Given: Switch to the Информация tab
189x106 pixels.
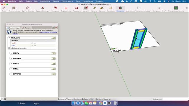Looking at the screenshot, I should (13, 28).
